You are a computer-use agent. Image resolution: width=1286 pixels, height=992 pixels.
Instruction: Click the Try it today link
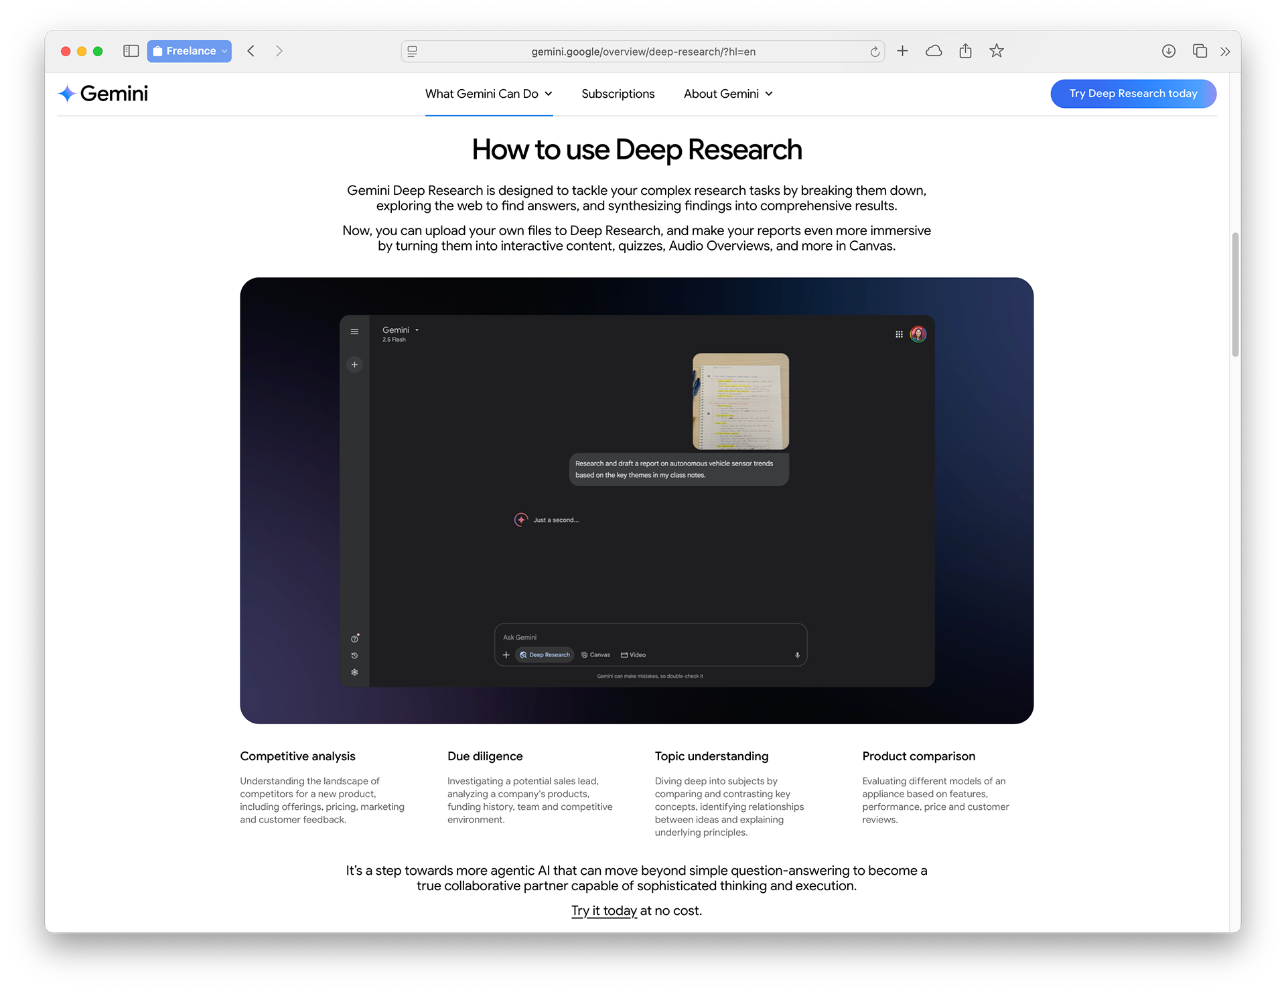click(603, 911)
